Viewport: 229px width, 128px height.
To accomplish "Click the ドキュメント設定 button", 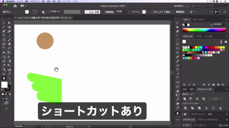I will pos(161,12).
